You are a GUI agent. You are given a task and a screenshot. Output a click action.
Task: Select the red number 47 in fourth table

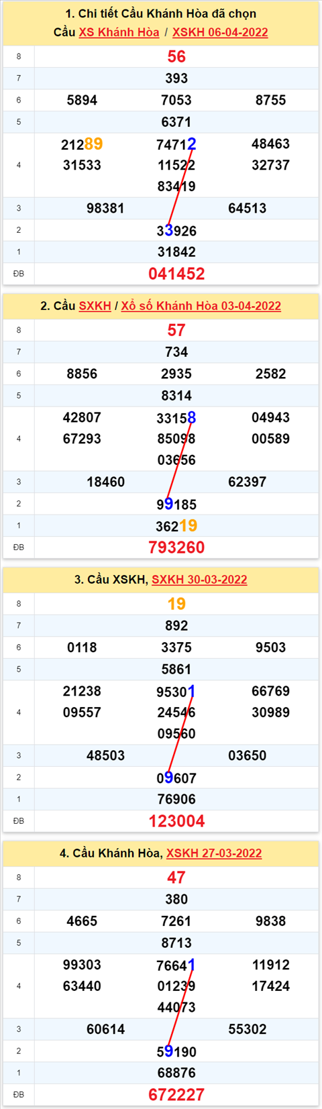[176, 878]
